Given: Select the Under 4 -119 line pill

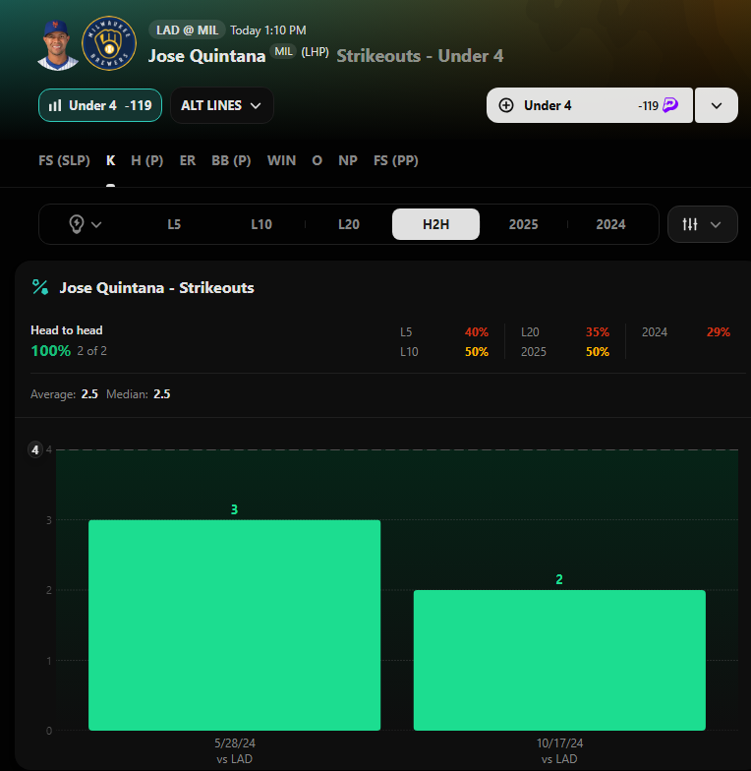Looking at the screenshot, I should point(100,105).
